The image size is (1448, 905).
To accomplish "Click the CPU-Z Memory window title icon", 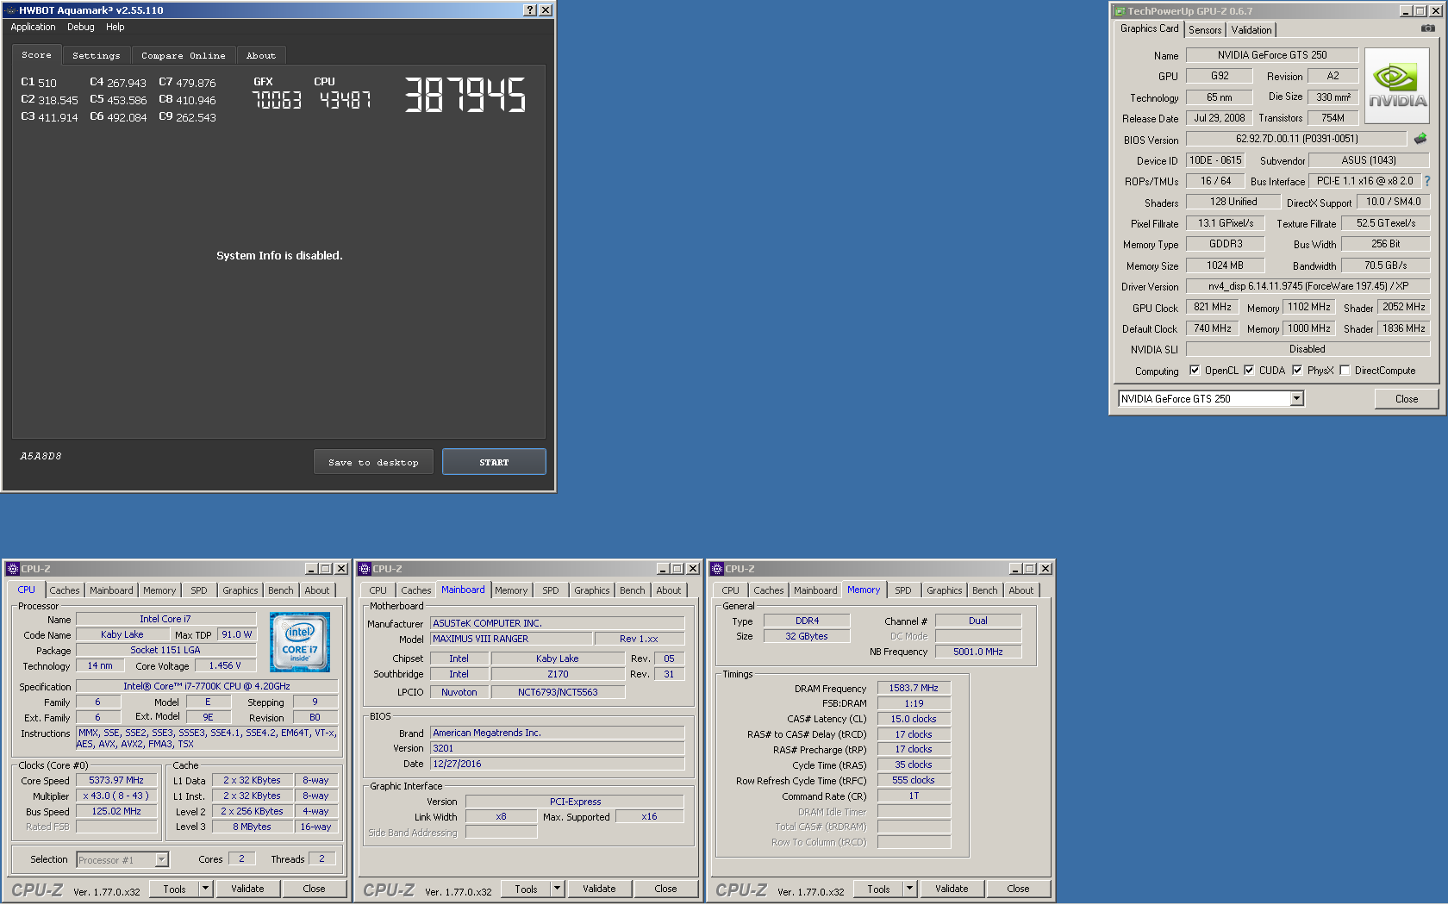I will [717, 569].
